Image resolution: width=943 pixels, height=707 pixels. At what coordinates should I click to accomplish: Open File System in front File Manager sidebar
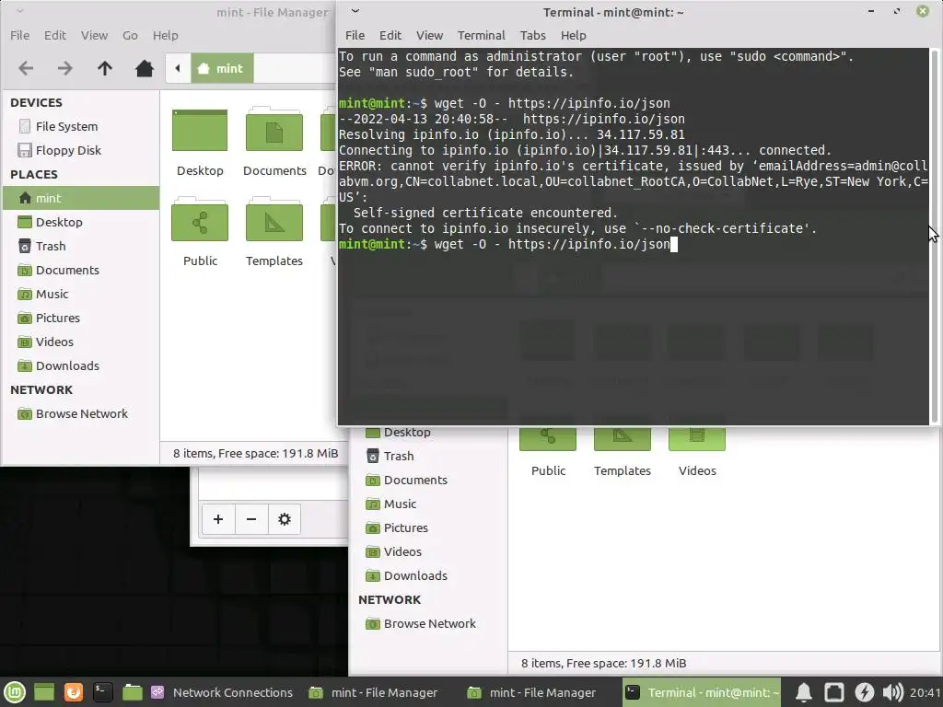66,126
